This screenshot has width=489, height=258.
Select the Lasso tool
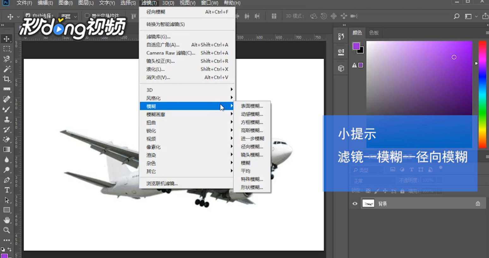[x=7, y=59]
